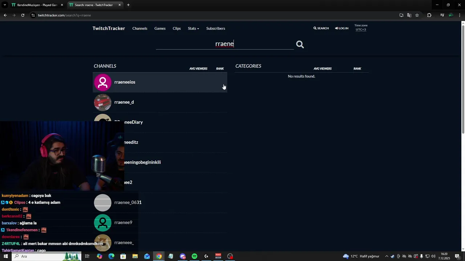Open the Clips menu item
The width and height of the screenshot is (465, 261).
(x=177, y=28)
